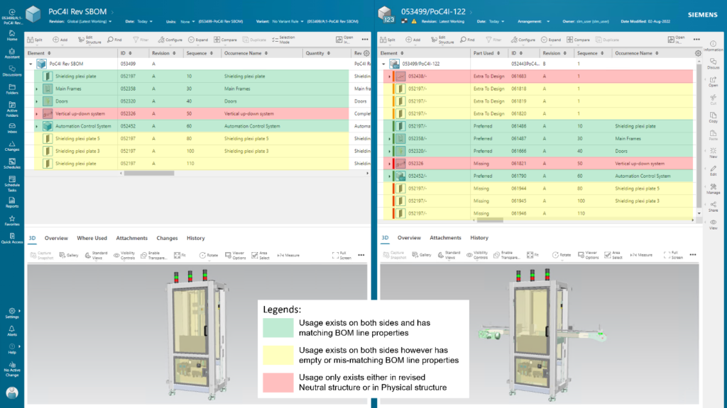Switch to the right pane History tab

479,238
